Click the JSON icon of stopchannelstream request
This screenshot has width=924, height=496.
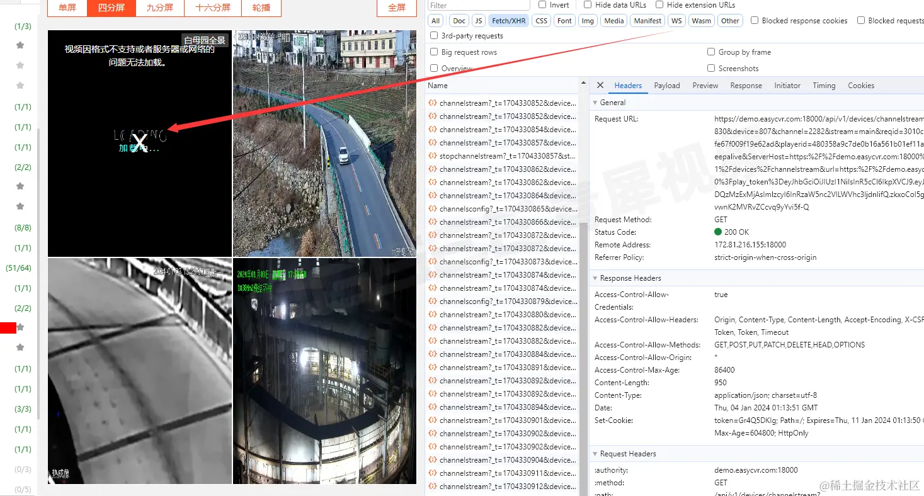[x=433, y=156]
